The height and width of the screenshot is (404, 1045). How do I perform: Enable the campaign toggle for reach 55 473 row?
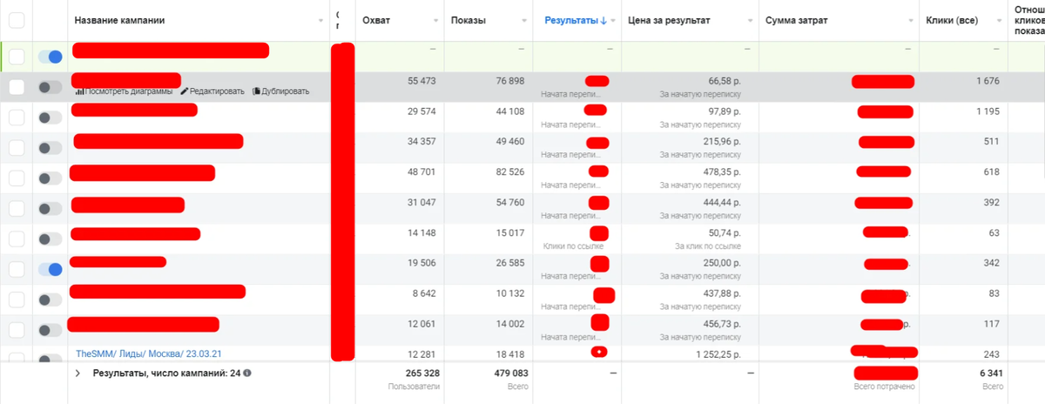(x=51, y=87)
